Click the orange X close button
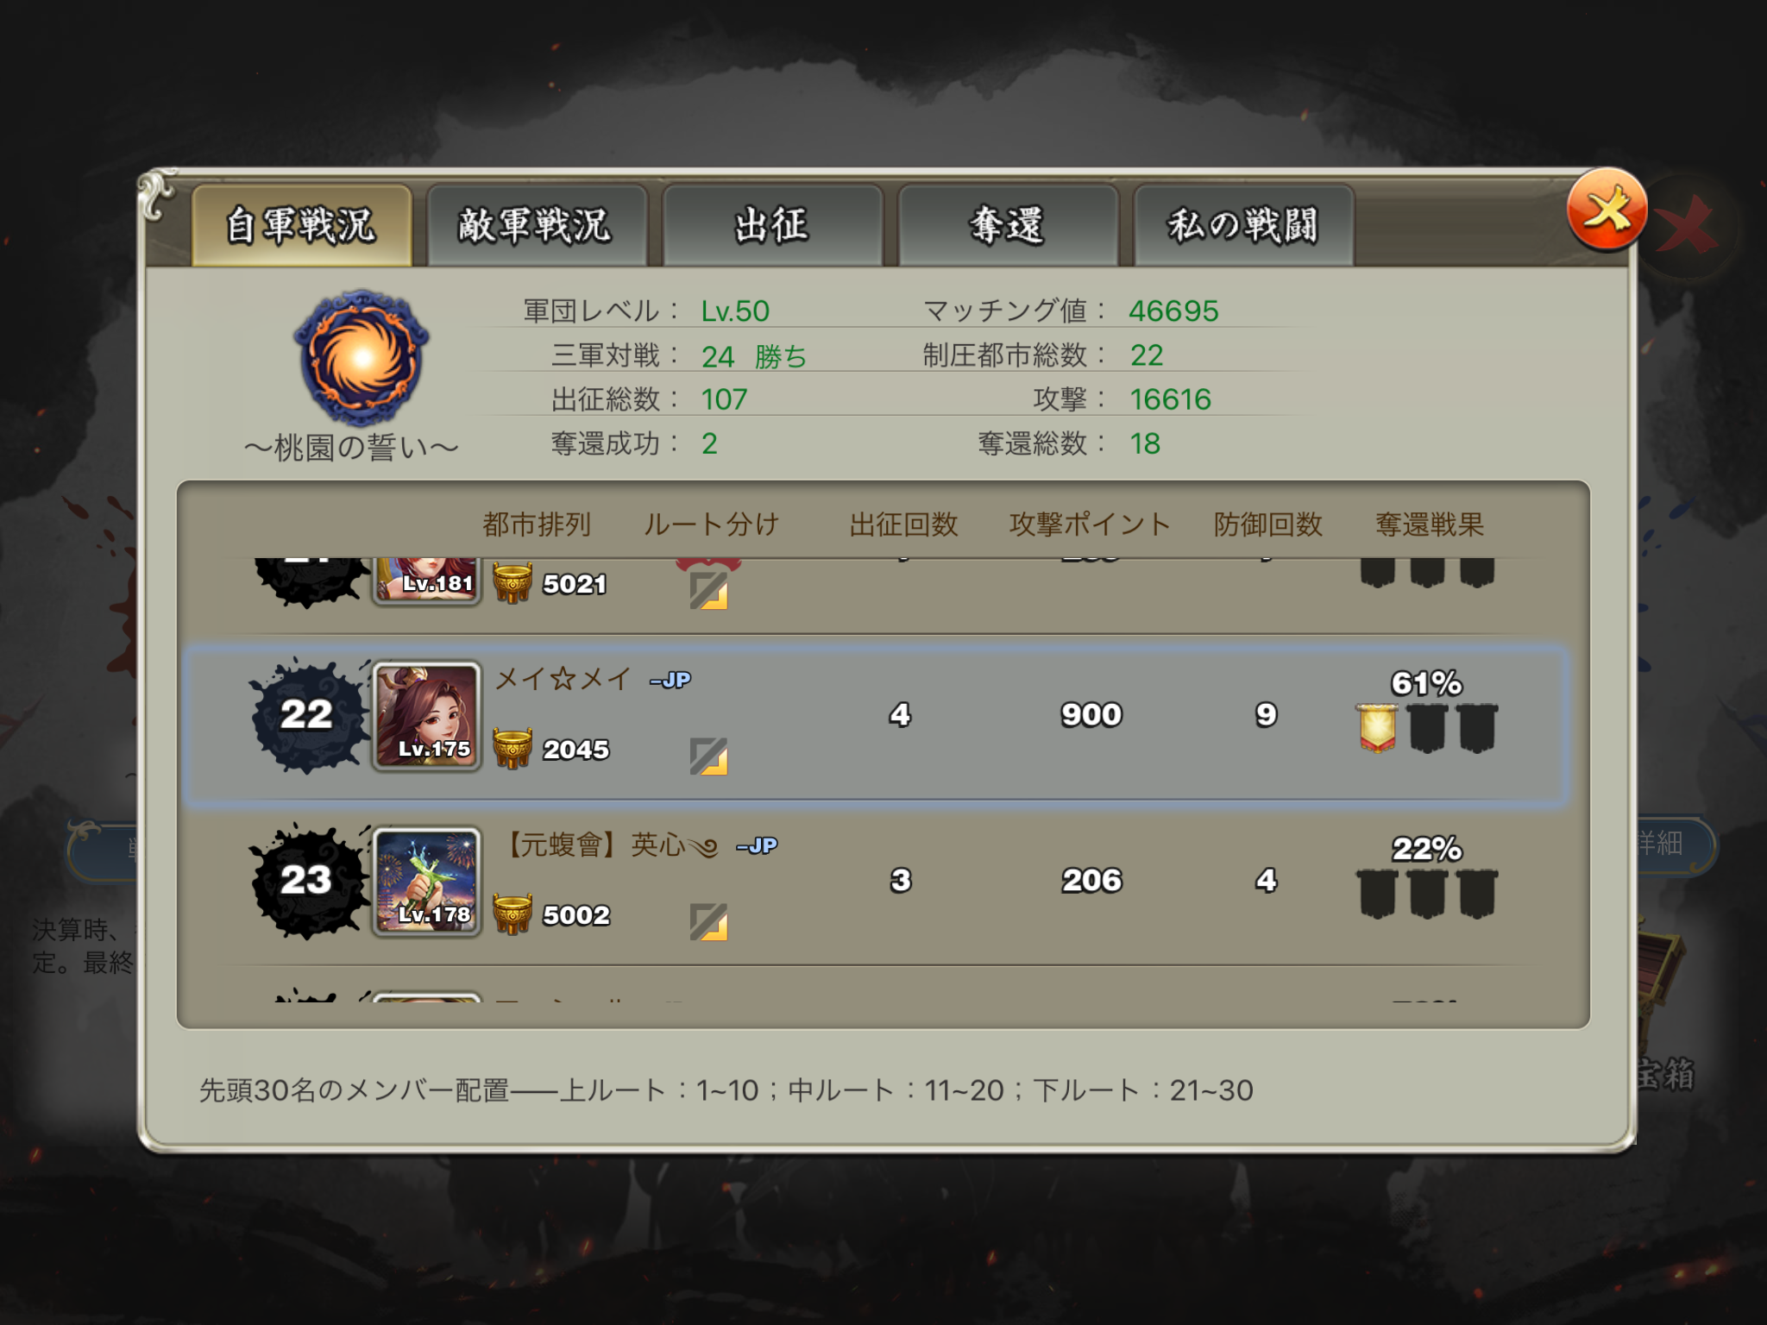 click(x=1607, y=210)
